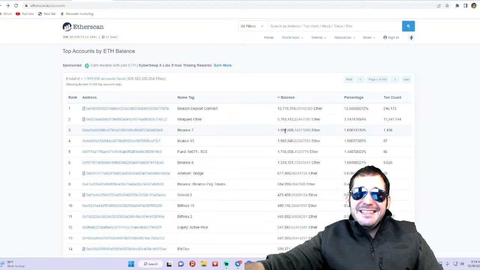Screen dimensions: 480x270
Task: Open the Beacon Deposit Contract address link
Action: pyautogui.click(x=127, y=108)
